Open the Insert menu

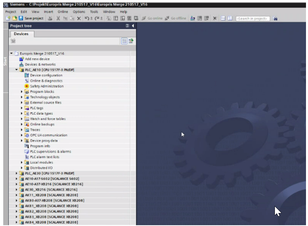[x=48, y=12]
